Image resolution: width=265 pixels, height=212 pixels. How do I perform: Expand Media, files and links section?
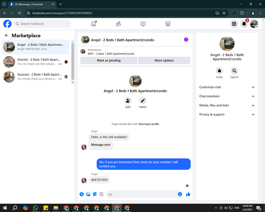[x=227, y=105]
